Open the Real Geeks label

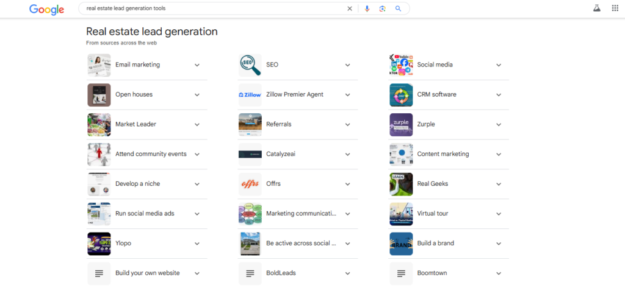coord(433,184)
